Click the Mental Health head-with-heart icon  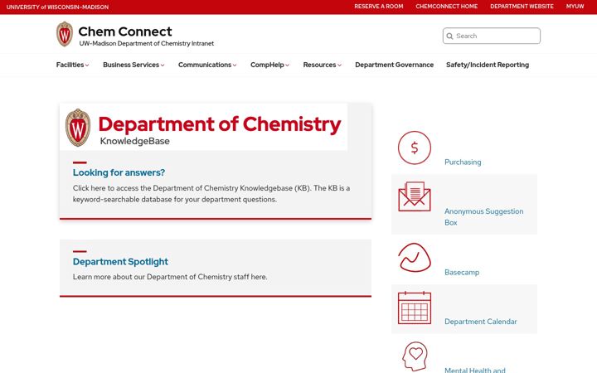pyautogui.click(x=415, y=356)
